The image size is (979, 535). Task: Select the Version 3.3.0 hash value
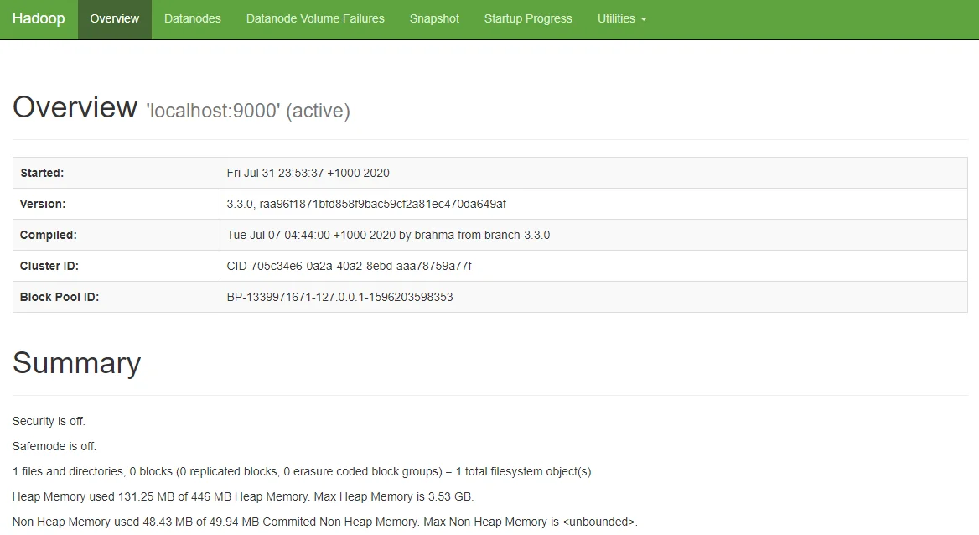point(366,204)
